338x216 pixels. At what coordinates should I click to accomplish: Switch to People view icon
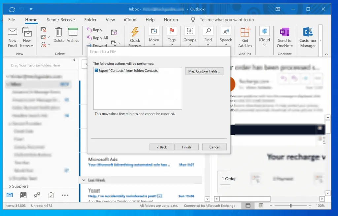37,195
